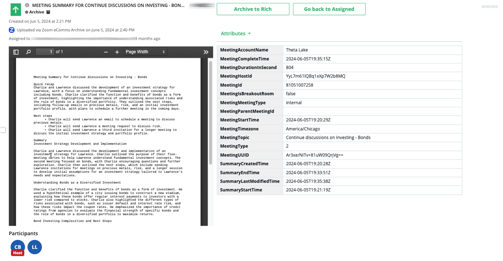Click Bond Investing Complexities and Next Steps heading
Image resolution: width=503 pixels, height=261 pixels.
tap(73, 221)
